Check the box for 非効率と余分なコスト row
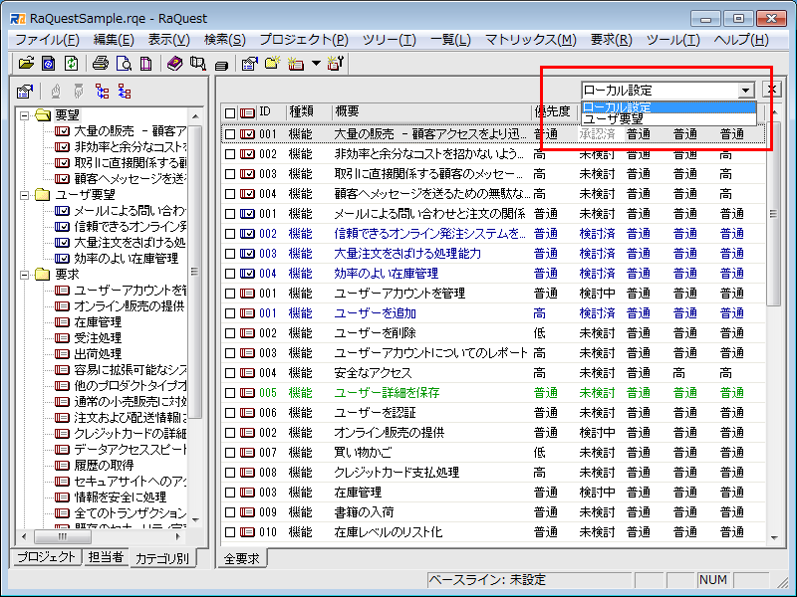 tap(230, 154)
